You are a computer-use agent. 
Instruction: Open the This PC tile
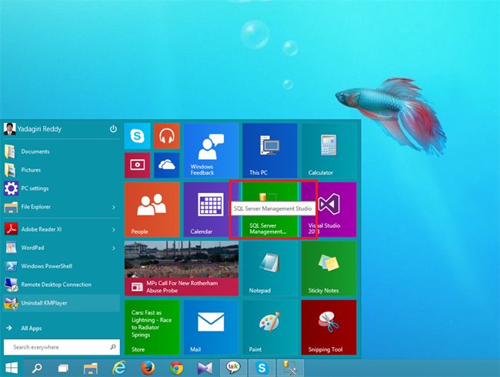tap(270, 151)
